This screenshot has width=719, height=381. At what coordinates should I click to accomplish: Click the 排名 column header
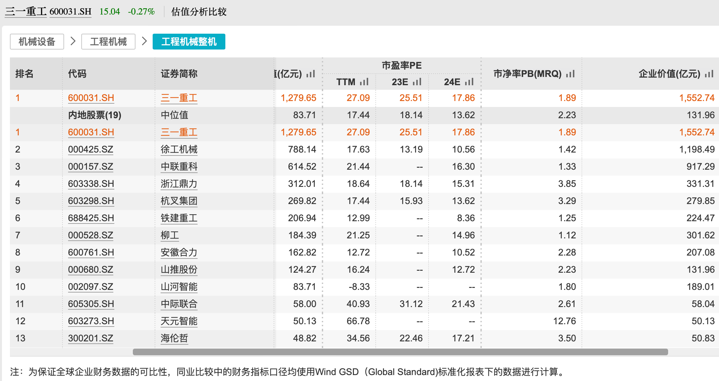coord(24,74)
